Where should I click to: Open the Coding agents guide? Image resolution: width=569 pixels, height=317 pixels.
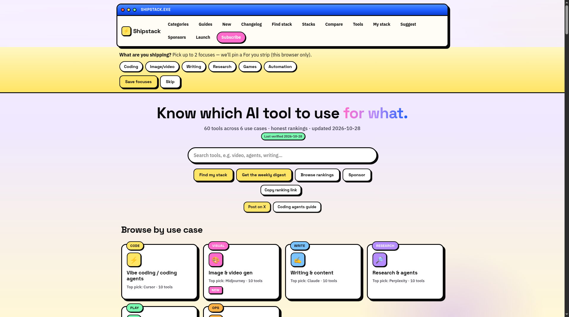click(297, 207)
